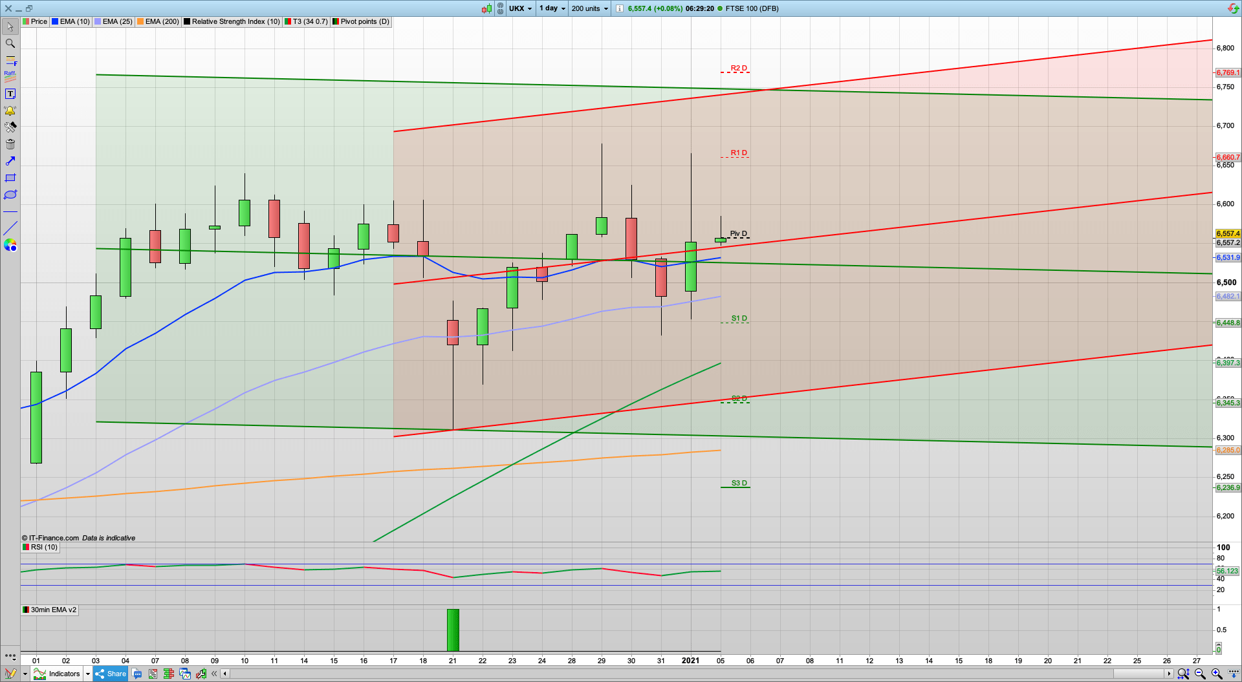Select the Zoom magnifier tool
The width and height of the screenshot is (1242, 682).
[x=10, y=43]
